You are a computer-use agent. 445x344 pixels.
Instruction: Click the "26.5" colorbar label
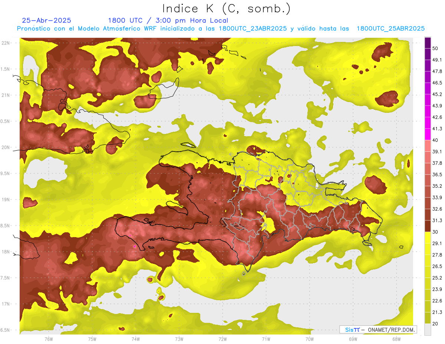[437, 266]
